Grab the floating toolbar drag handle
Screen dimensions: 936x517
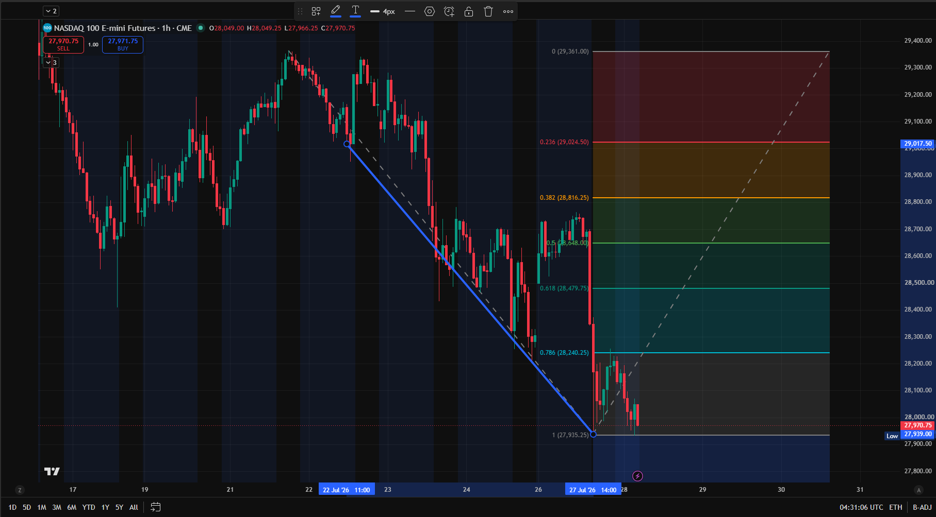click(300, 11)
